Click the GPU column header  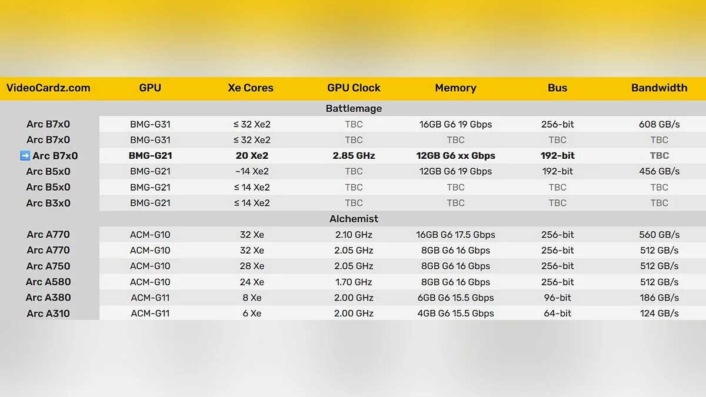click(150, 88)
